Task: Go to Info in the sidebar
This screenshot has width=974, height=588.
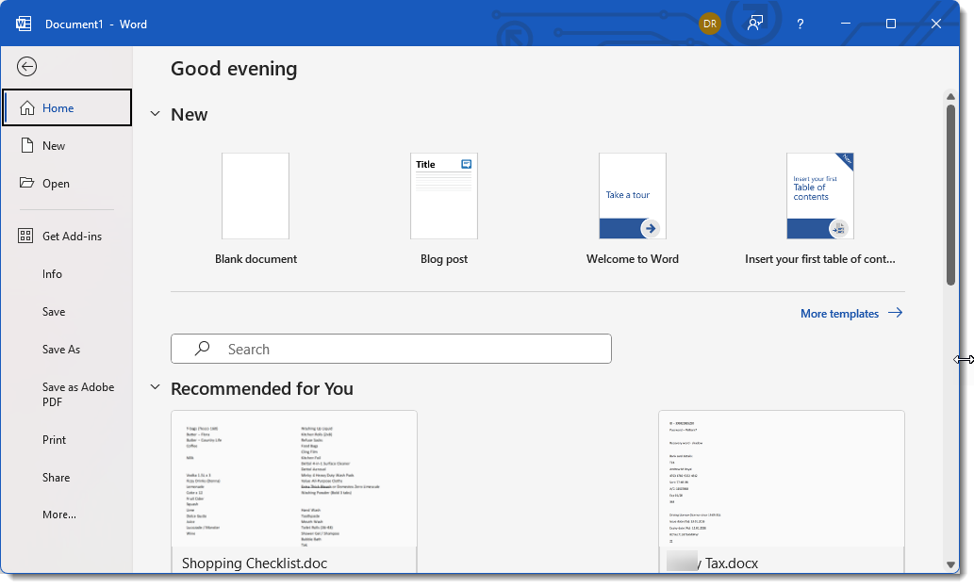Action: point(53,274)
